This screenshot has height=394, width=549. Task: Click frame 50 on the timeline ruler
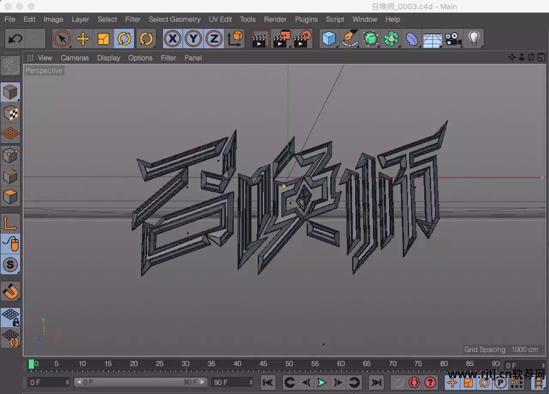point(289,365)
